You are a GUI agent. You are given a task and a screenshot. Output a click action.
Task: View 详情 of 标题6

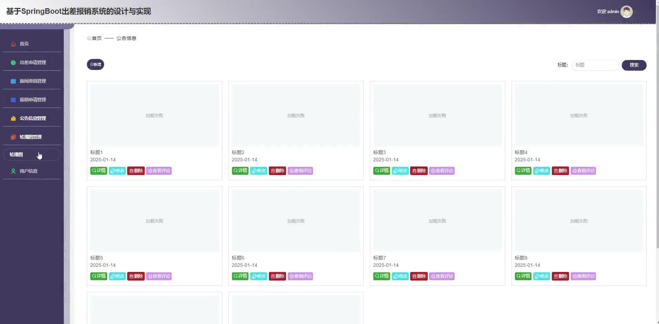(240, 276)
